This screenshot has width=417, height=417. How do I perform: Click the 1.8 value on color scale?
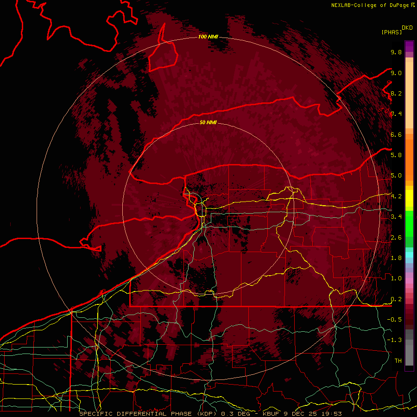[396, 258]
